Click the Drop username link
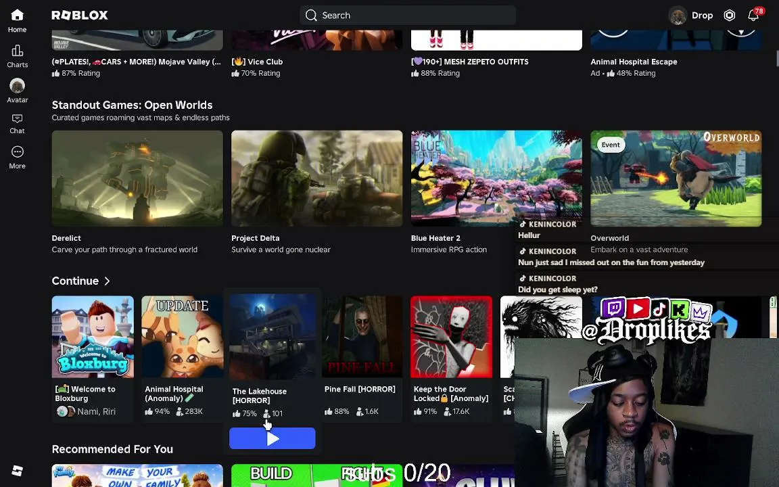 702,16
